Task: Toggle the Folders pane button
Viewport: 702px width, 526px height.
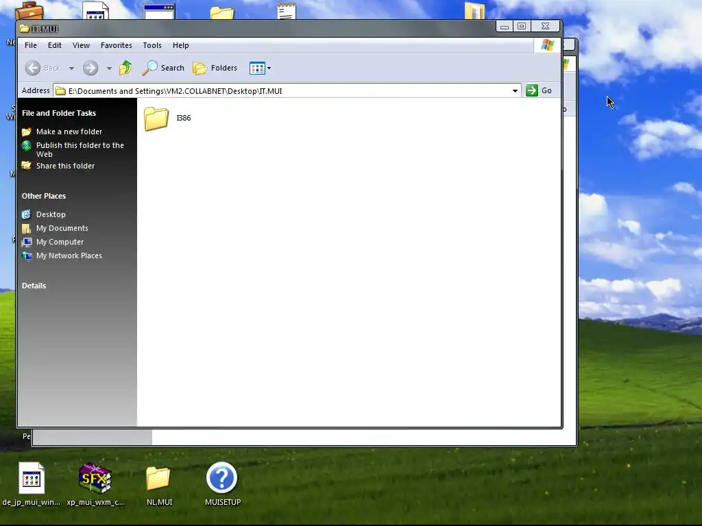Action: pyautogui.click(x=215, y=68)
